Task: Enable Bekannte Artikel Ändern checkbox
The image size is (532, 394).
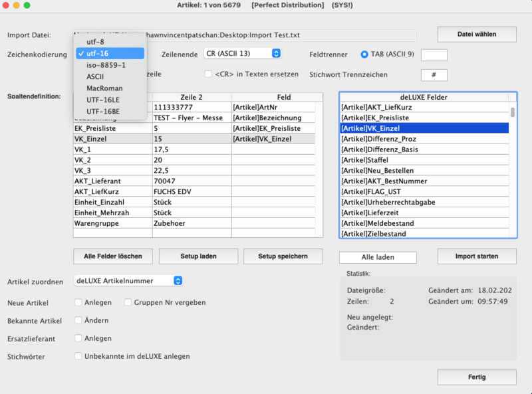Action: point(78,320)
